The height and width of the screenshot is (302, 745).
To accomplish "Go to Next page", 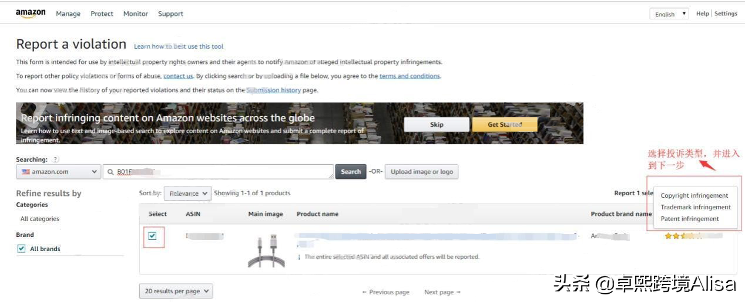I will pyautogui.click(x=442, y=292).
